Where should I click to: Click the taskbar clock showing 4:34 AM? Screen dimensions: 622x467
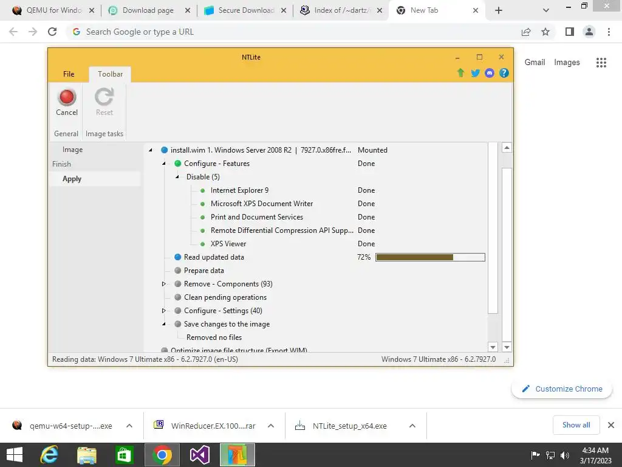[x=595, y=455]
